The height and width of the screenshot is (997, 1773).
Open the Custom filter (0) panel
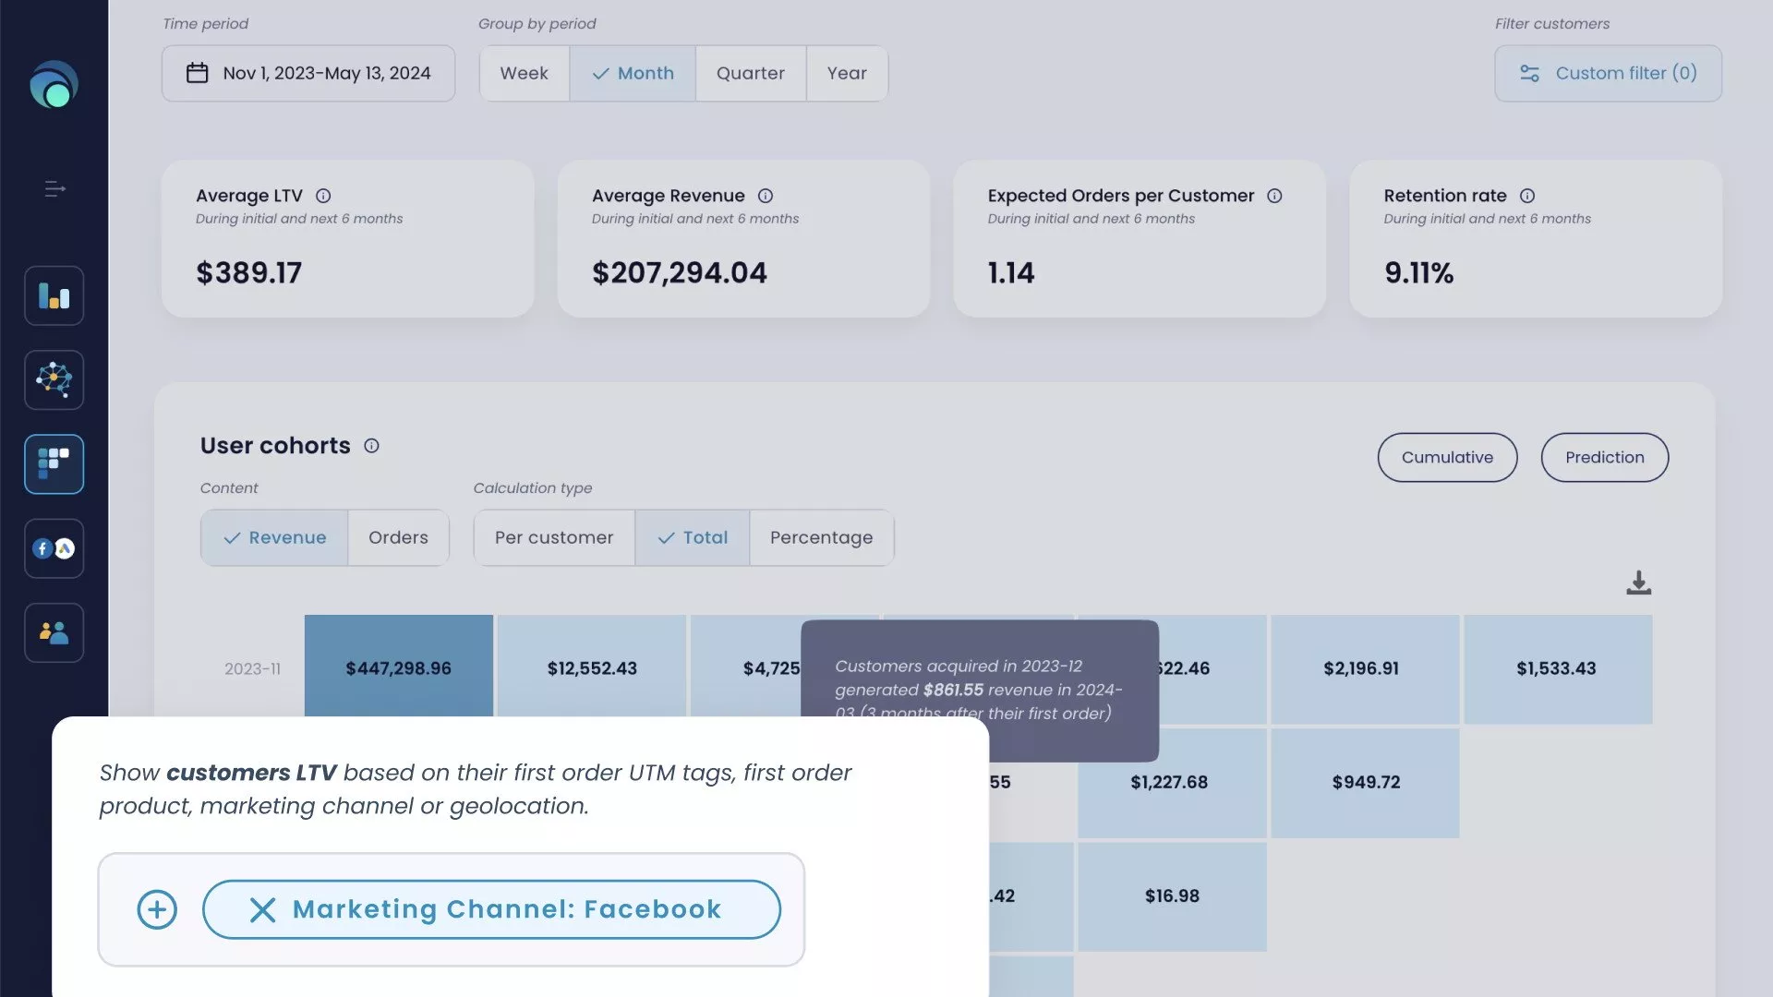pyautogui.click(x=1608, y=73)
